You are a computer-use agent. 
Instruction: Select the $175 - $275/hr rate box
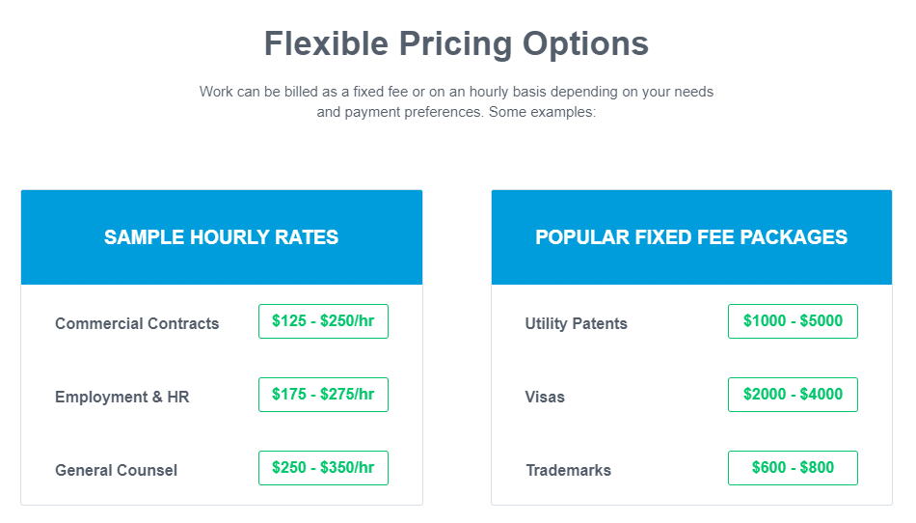(323, 395)
